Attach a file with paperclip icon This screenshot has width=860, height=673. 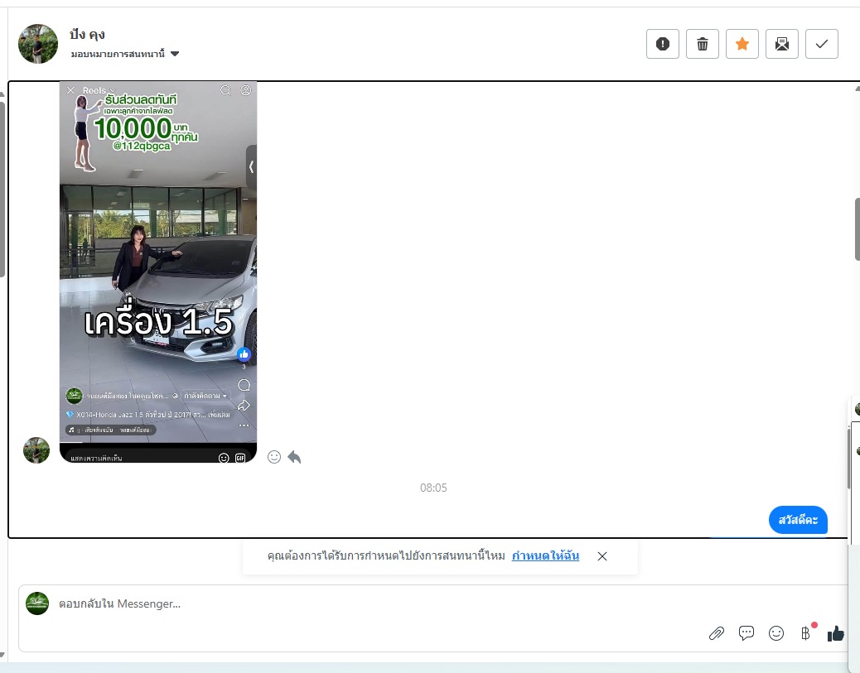[717, 633]
